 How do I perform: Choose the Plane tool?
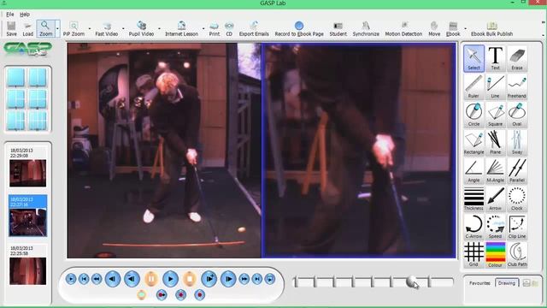click(x=496, y=143)
